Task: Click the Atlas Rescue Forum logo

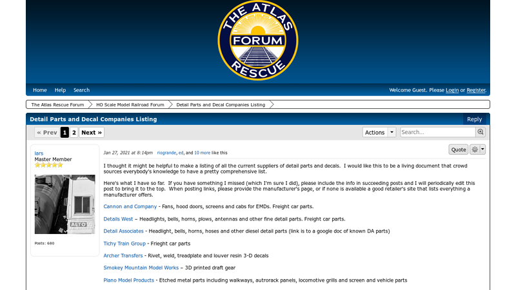Action: pos(257,41)
